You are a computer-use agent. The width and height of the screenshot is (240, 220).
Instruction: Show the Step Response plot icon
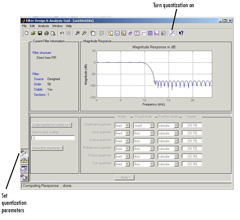(x=143, y=33)
